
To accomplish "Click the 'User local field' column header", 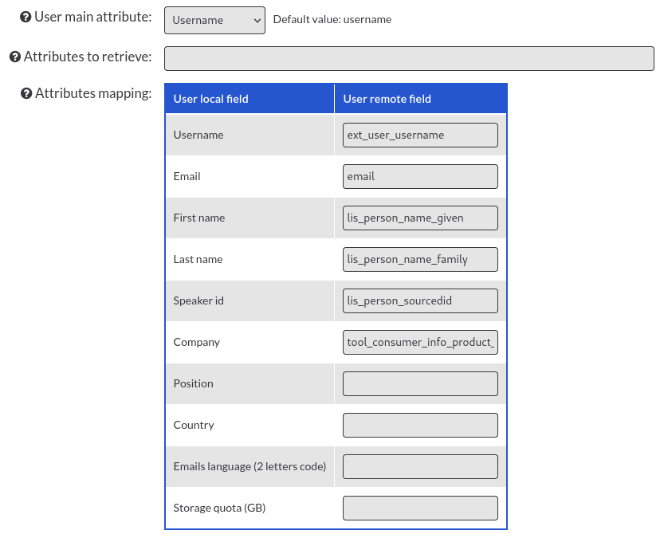I will 249,99.
